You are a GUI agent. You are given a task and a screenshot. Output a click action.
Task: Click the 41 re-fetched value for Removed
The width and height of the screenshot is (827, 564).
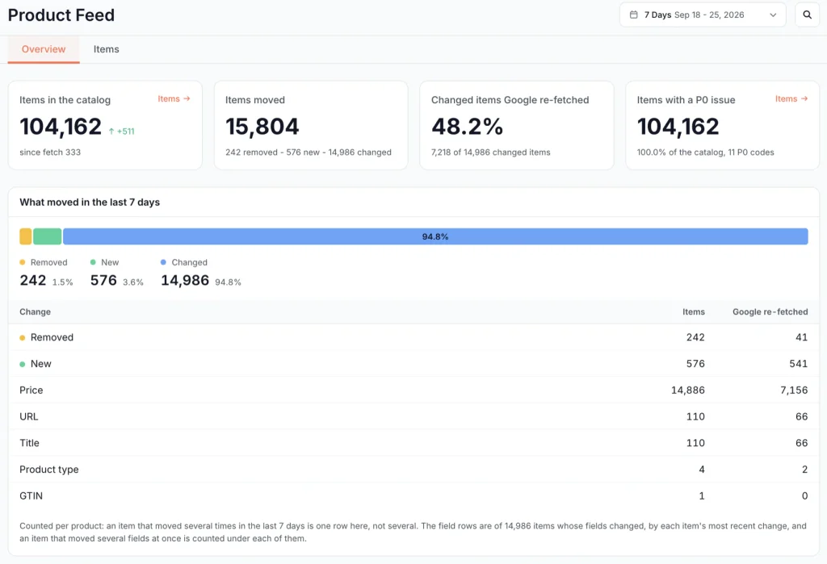coord(801,337)
